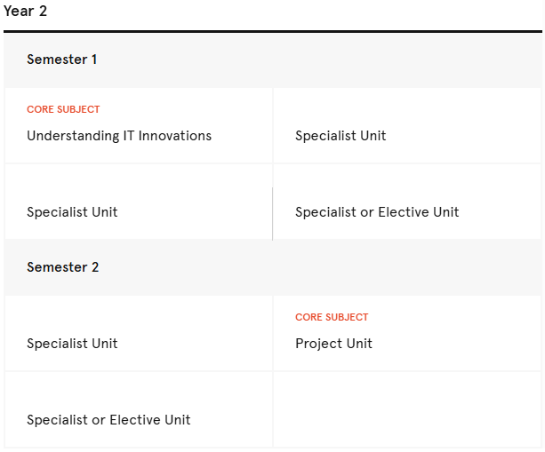Click the digit 2 in Semester 2 header
Viewport: 545px width, 452px height.
(95, 267)
